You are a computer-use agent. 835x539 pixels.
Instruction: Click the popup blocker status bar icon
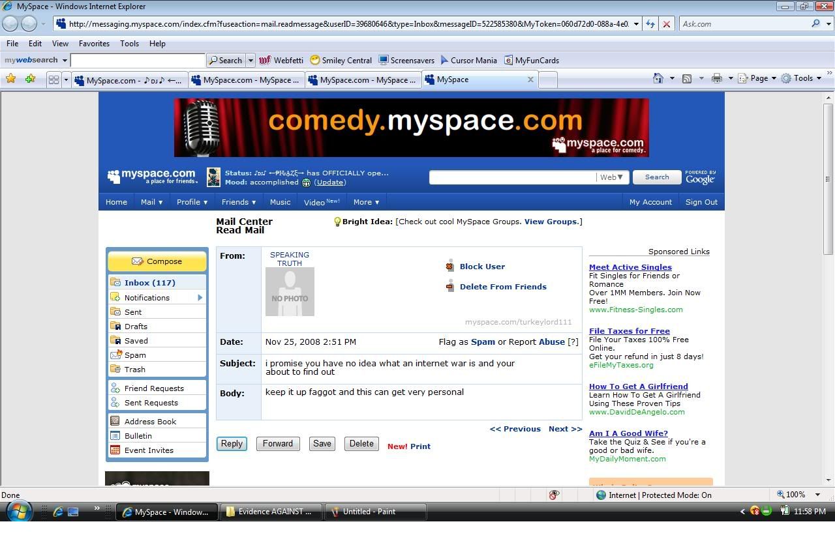(x=554, y=495)
